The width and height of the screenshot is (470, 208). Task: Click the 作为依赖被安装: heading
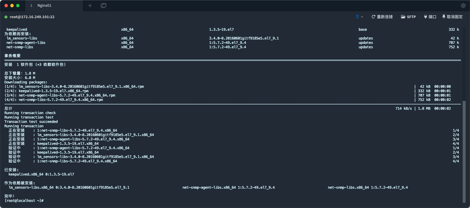[x=20, y=183]
